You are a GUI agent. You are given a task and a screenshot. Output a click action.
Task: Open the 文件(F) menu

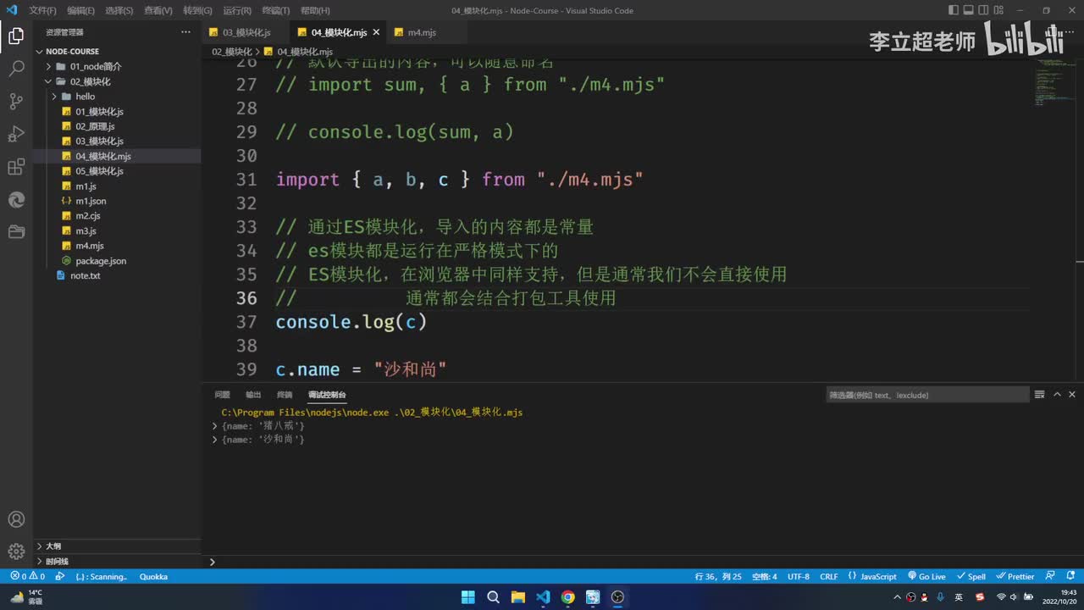(x=42, y=10)
